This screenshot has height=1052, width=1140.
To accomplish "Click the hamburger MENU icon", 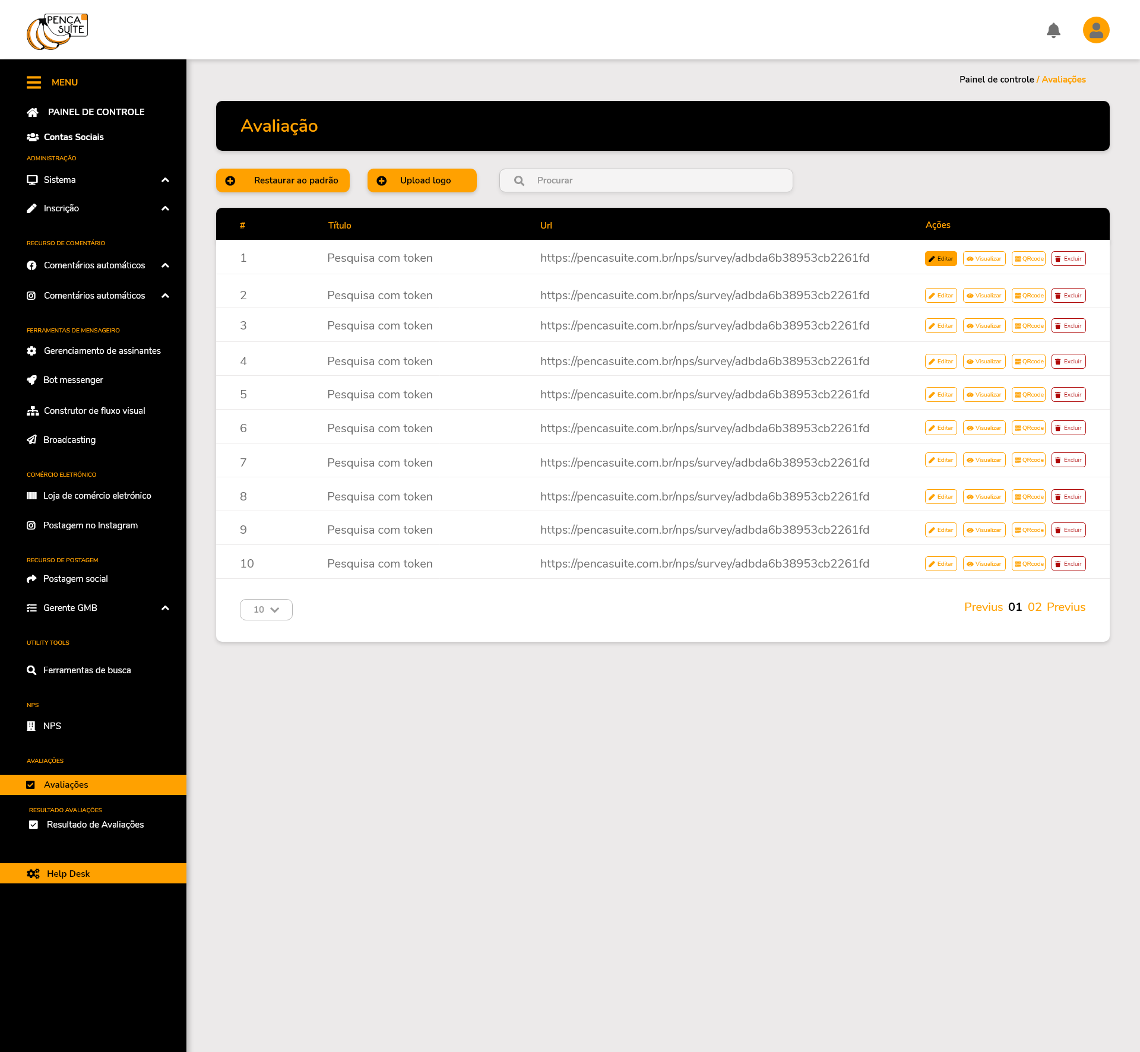I will [x=34, y=83].
